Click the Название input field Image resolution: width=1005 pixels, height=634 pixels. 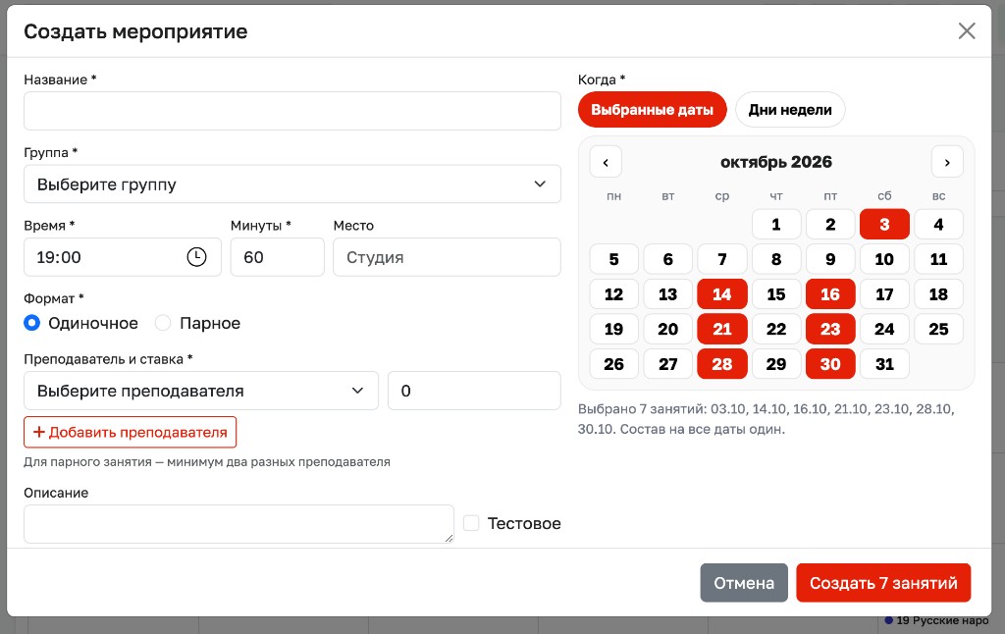click(x=292, y=111)
